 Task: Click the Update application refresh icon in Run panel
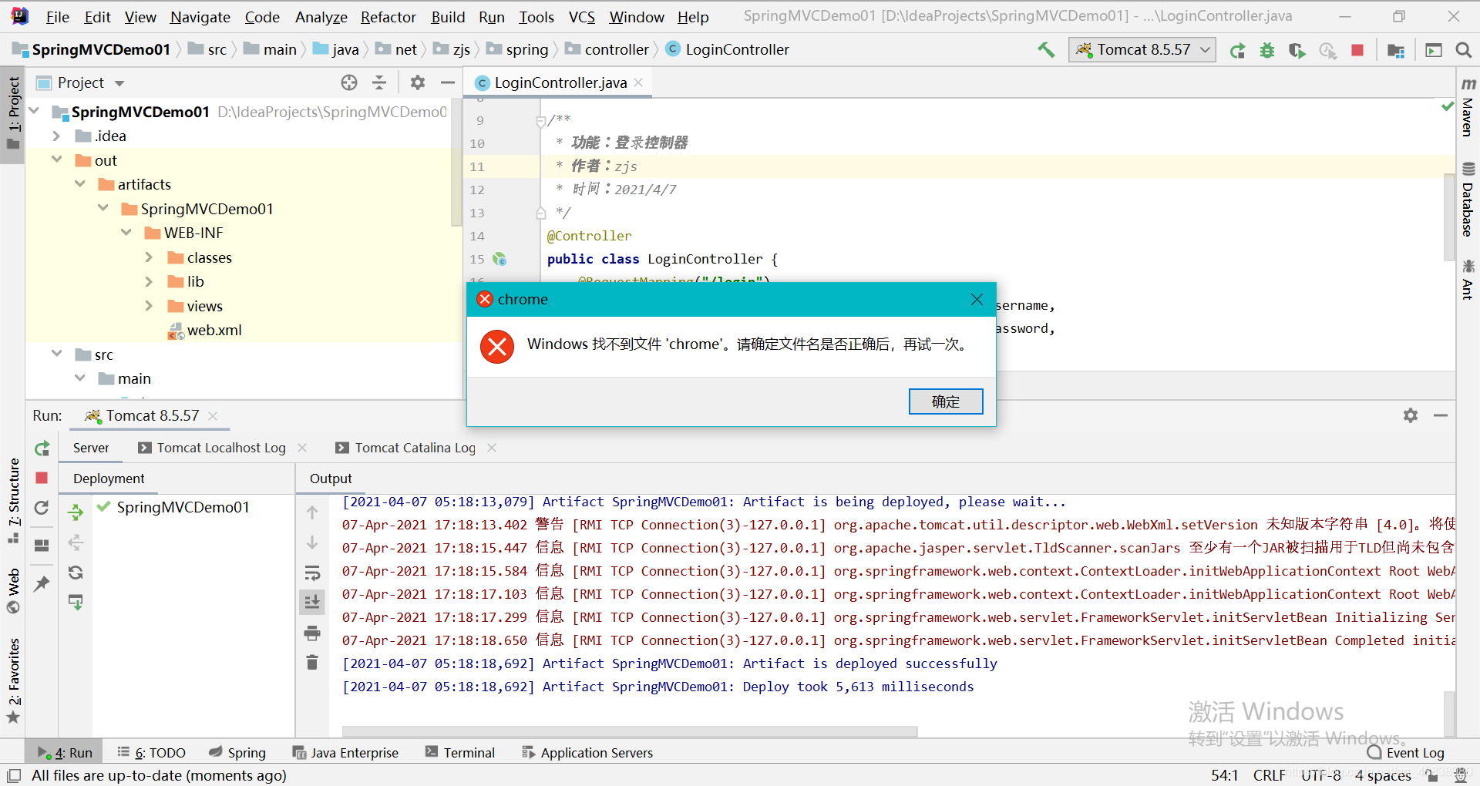tap(42, 507)
